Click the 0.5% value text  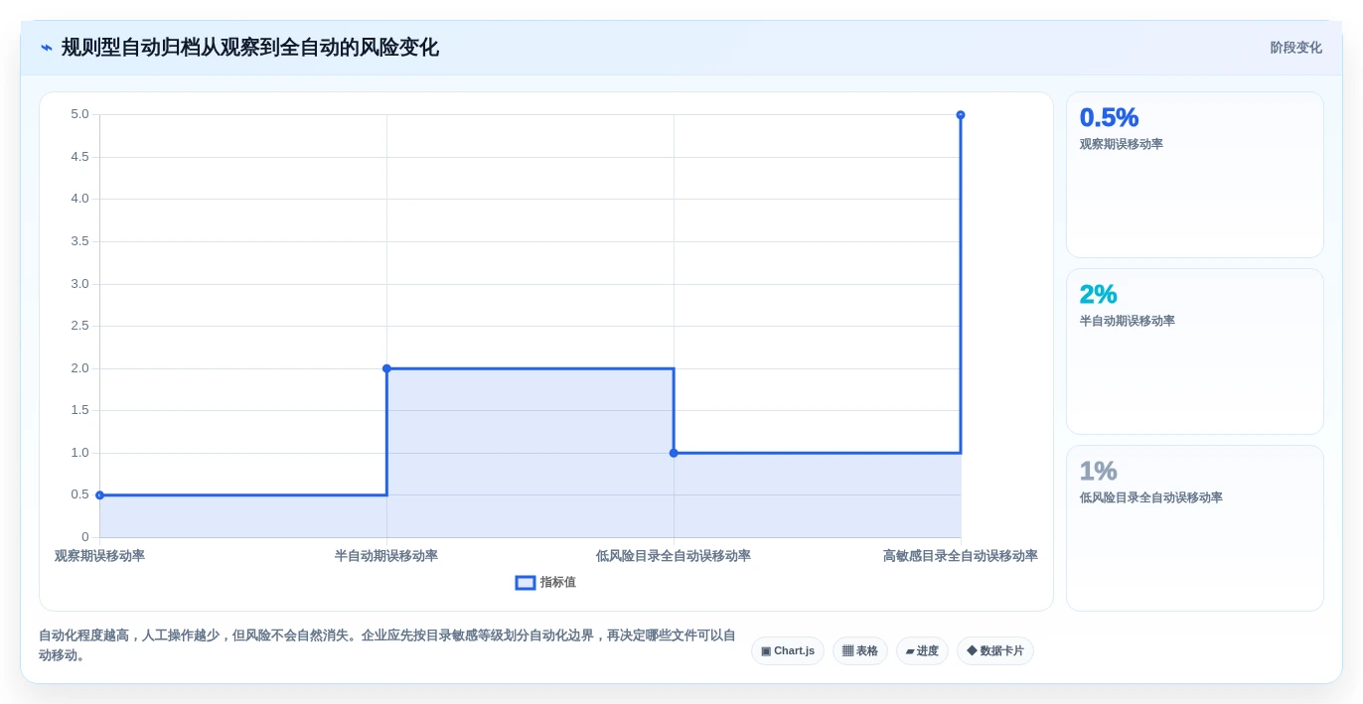coord(1109,117)
